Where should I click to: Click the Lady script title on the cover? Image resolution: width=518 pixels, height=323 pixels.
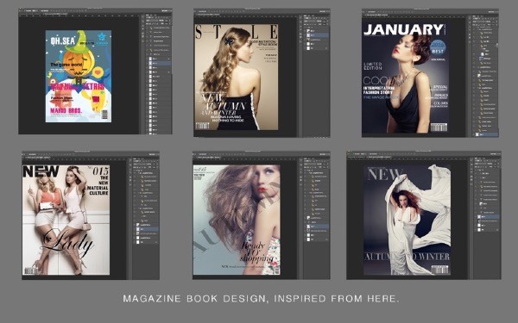67,243
